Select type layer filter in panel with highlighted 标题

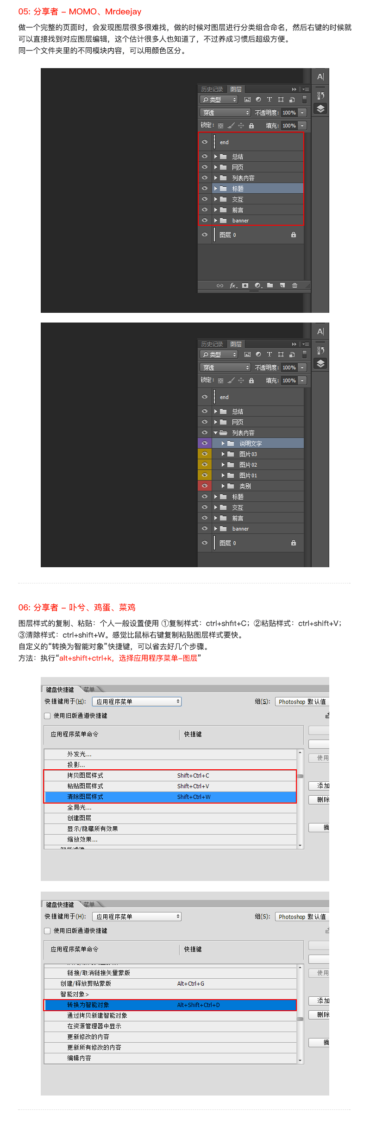pyautogui.click(x=270, y=100)
